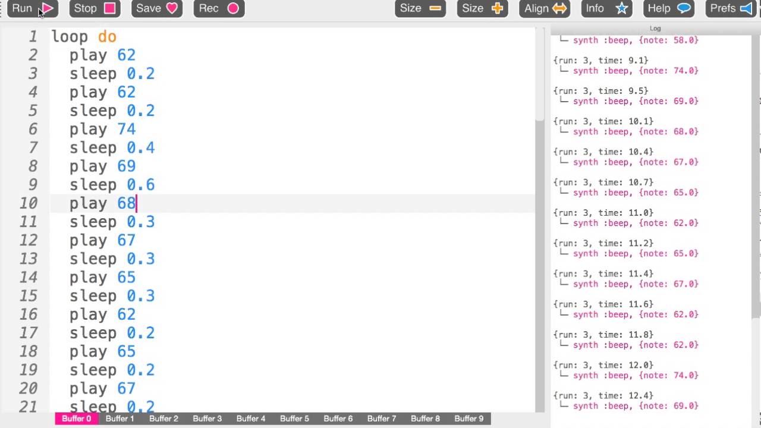Click log entry '{run: 3, time: 10.1}'
This screenshot has width=761, height=428.
click(603, 121)
